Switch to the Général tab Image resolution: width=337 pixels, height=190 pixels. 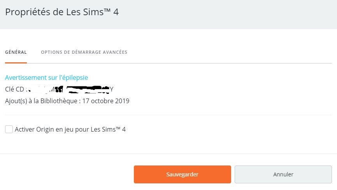click(16, 52)
